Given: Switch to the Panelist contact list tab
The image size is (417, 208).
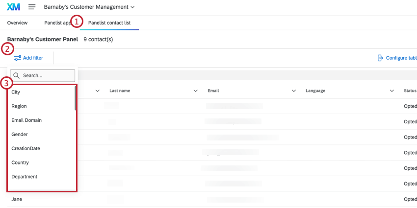Looking at the screenshot, I should 109,23.
